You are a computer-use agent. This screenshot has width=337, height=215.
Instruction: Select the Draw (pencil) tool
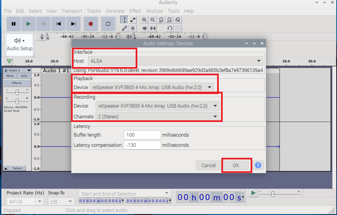[x=124, y=28]
